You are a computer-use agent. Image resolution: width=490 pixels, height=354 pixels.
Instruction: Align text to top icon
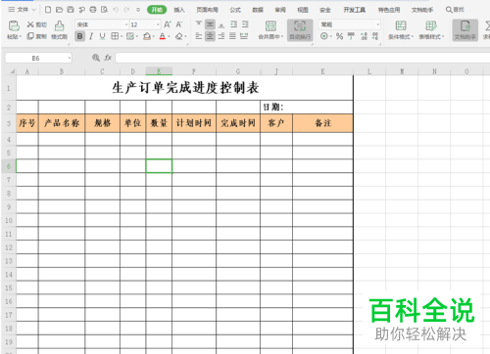click(x=199, y=24)
